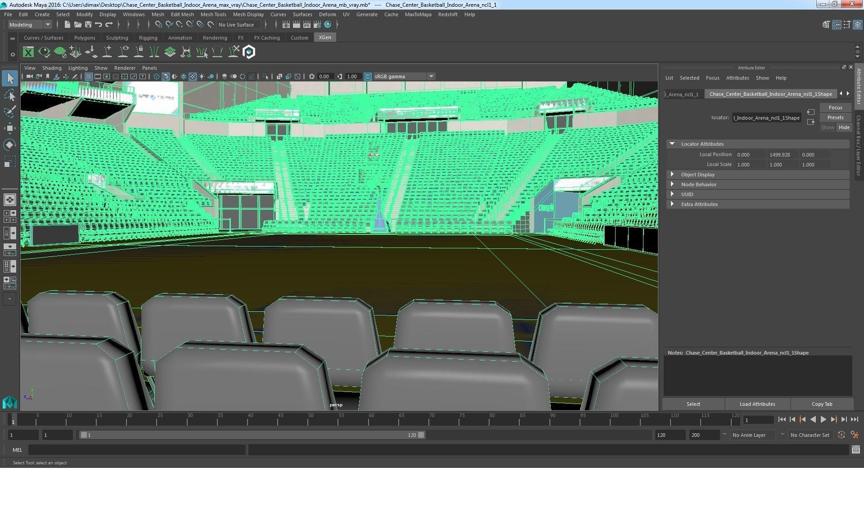Open the viewport Shading menu
Viewport: 864px width, 521px height.
pos(52,68)
